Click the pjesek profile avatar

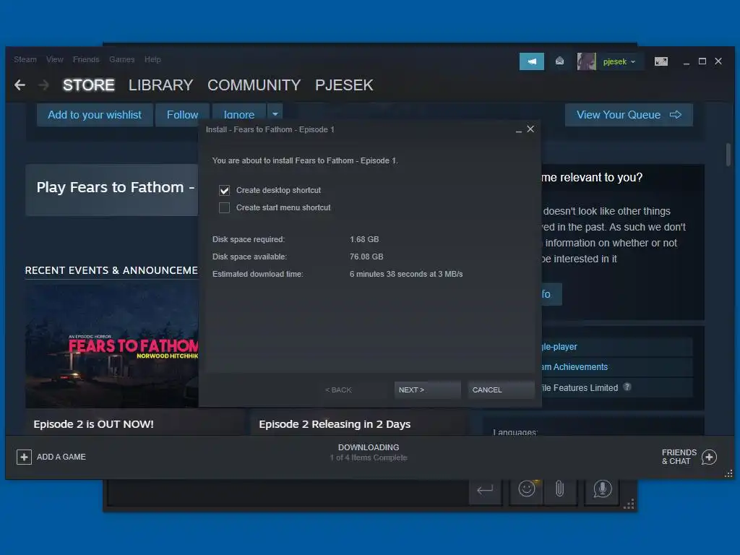tap(586, 61)
